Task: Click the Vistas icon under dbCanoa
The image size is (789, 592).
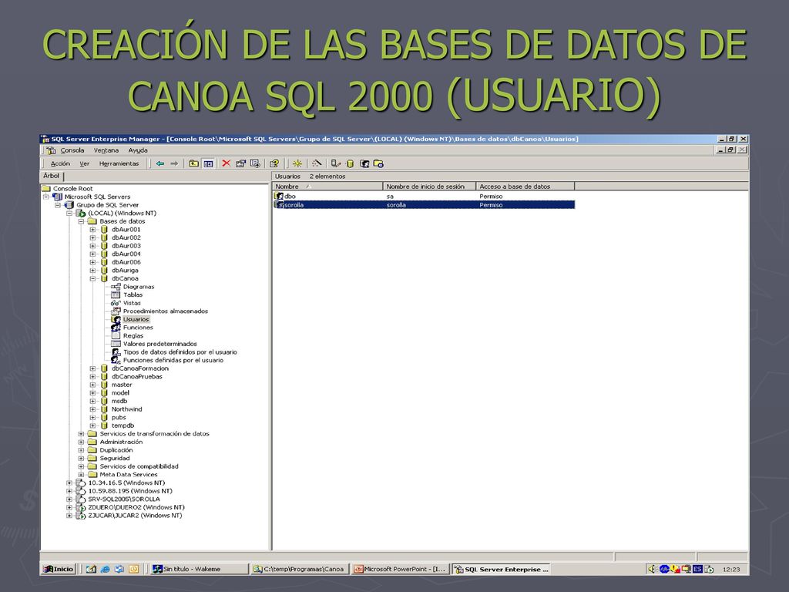Action: (116, 303)
